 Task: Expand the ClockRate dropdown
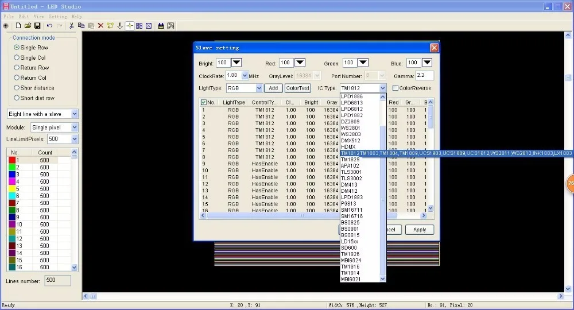pyautogui.click(x=245, y=75)
